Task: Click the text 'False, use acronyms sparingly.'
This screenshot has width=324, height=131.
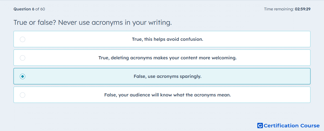Action: (x=168, y=76)
